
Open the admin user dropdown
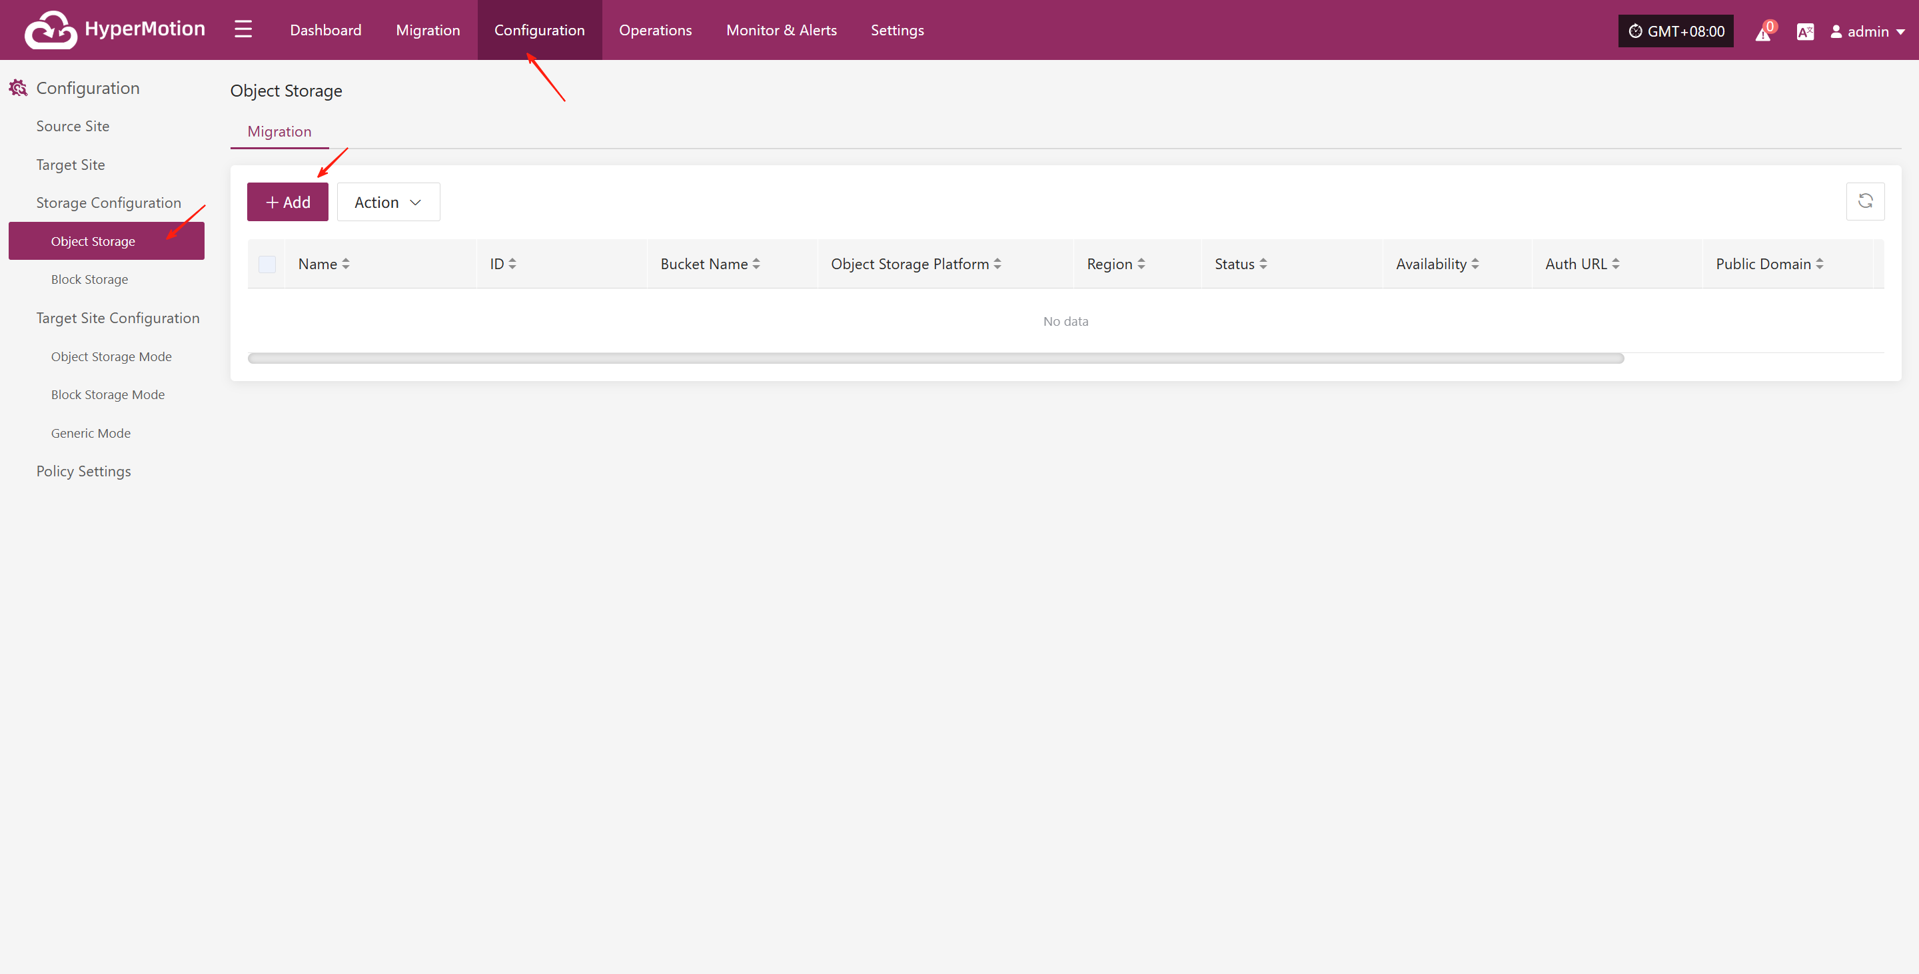pyautogui.click(x=1867, y=31)
